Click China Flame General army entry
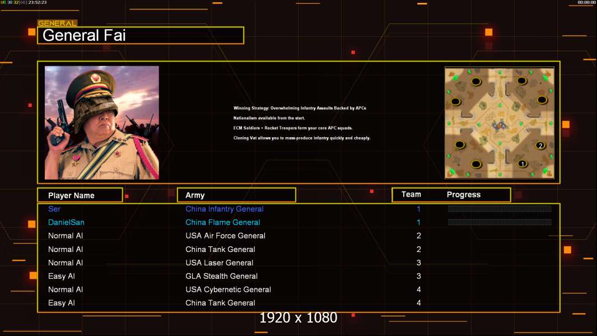 (222, 222)
